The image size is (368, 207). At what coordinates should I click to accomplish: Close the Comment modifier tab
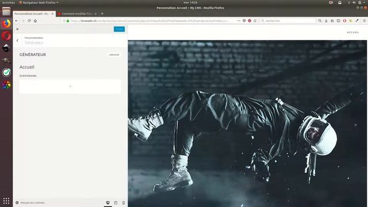tap(95, 14)
